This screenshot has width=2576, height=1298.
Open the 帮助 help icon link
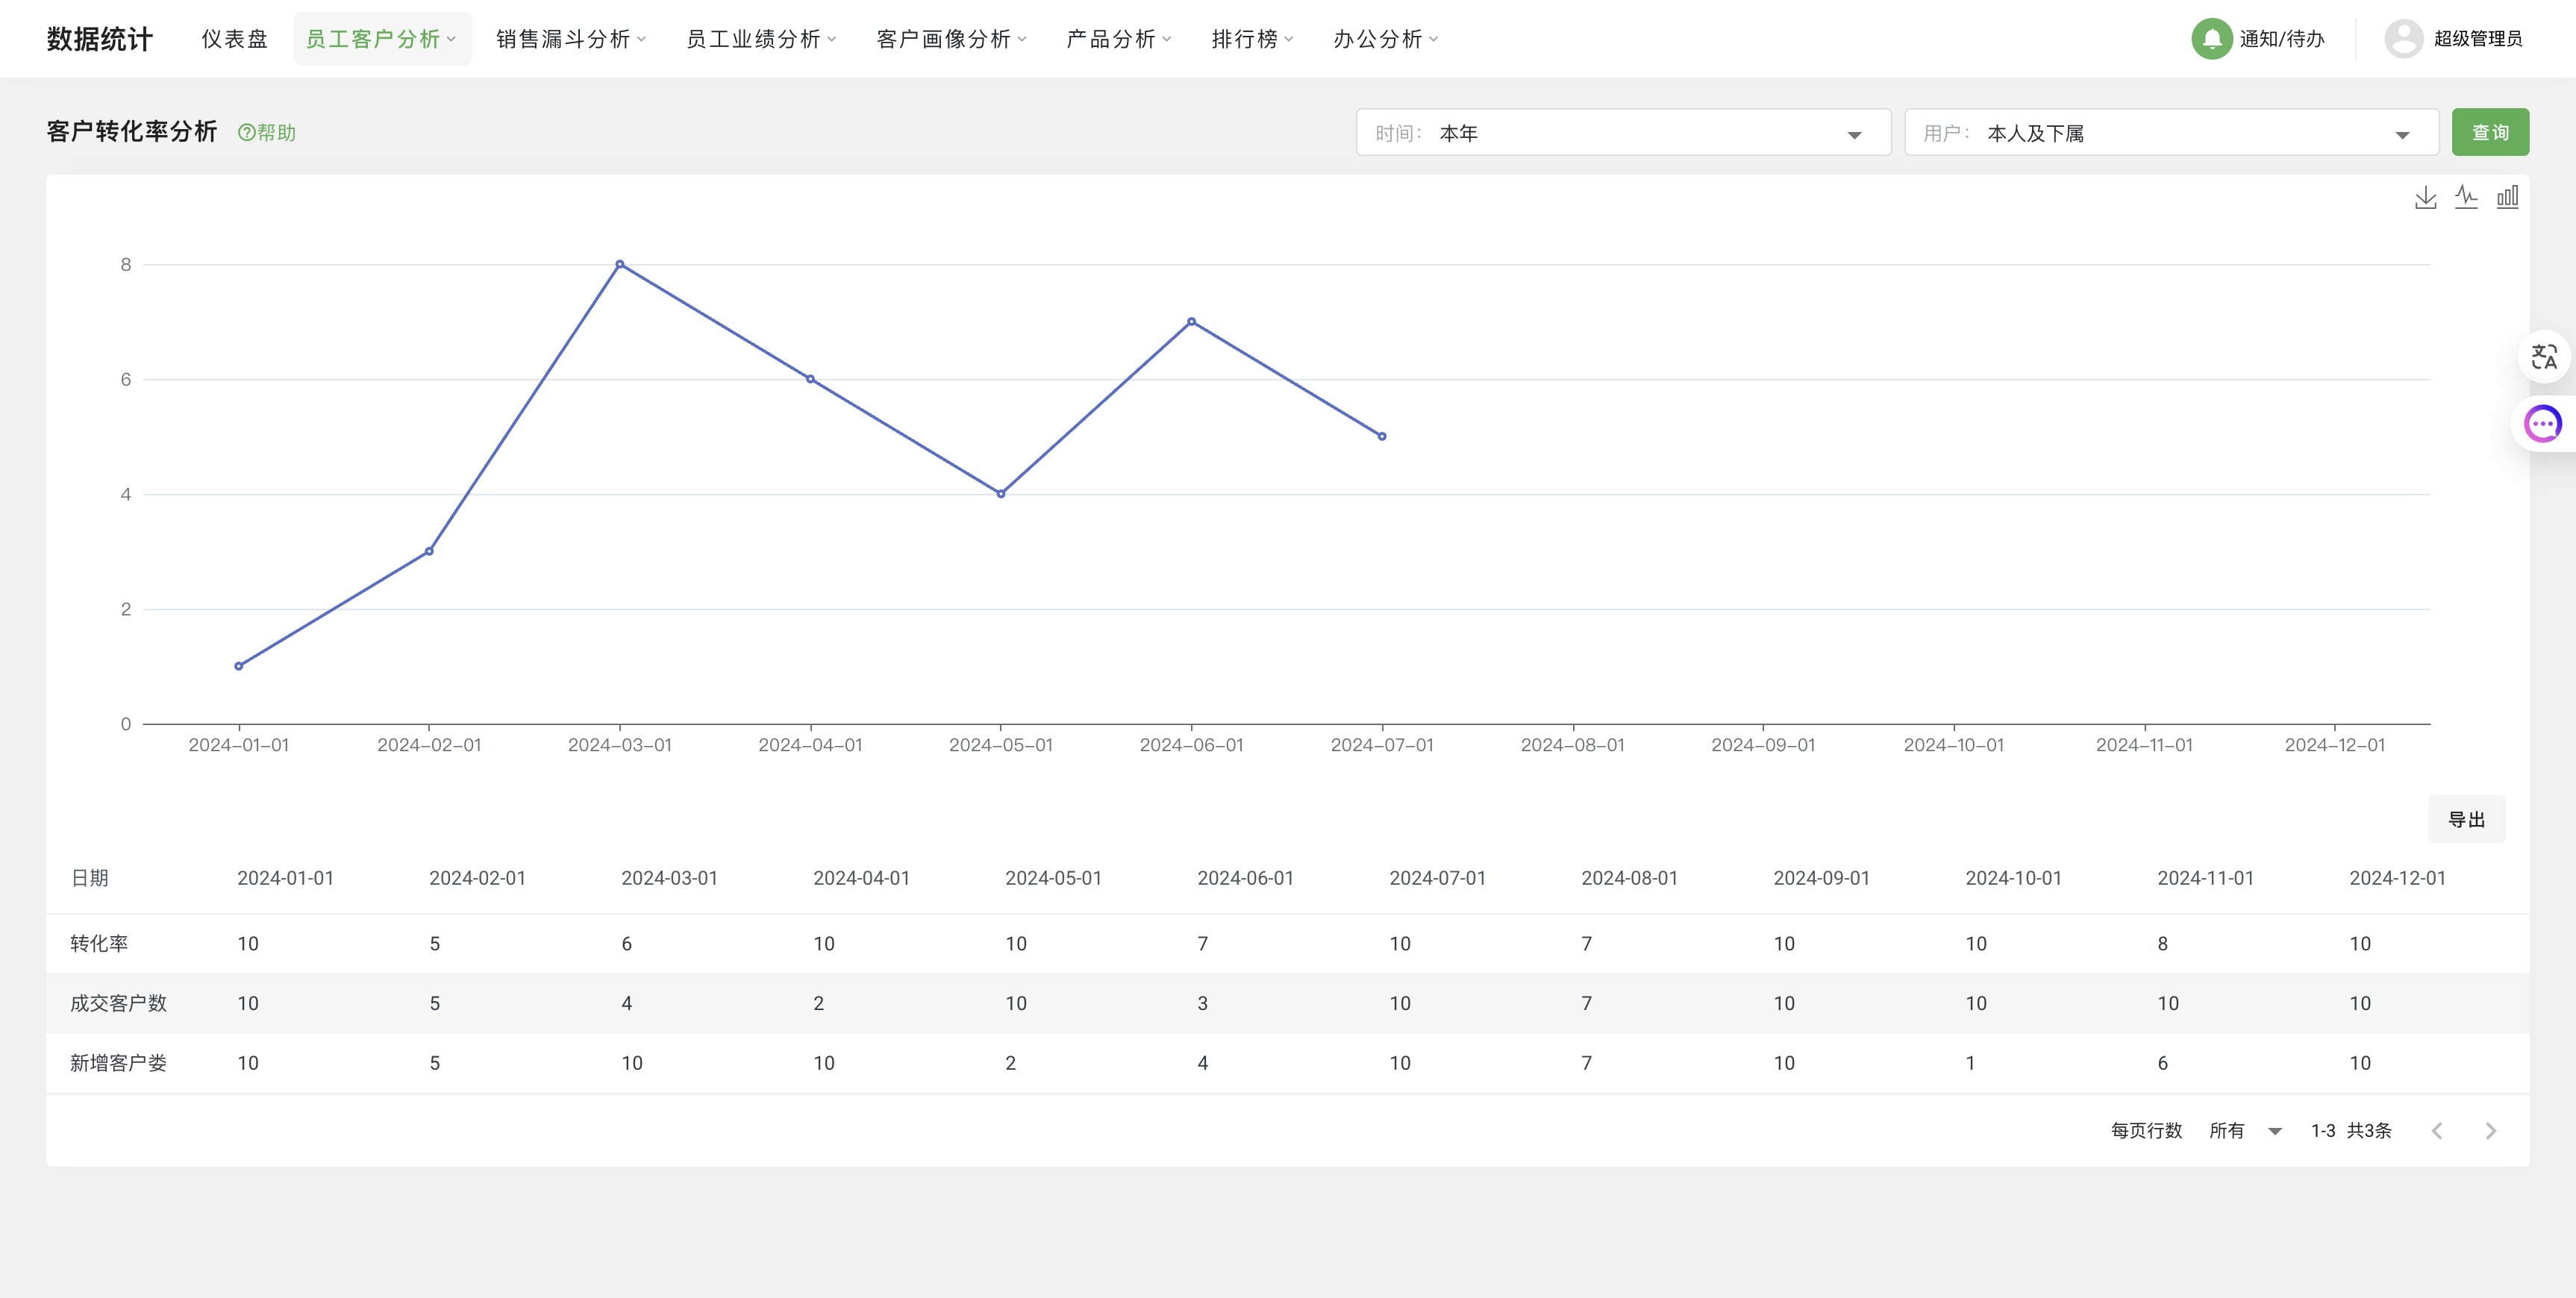pyautogui.click(x=267, y=133)
